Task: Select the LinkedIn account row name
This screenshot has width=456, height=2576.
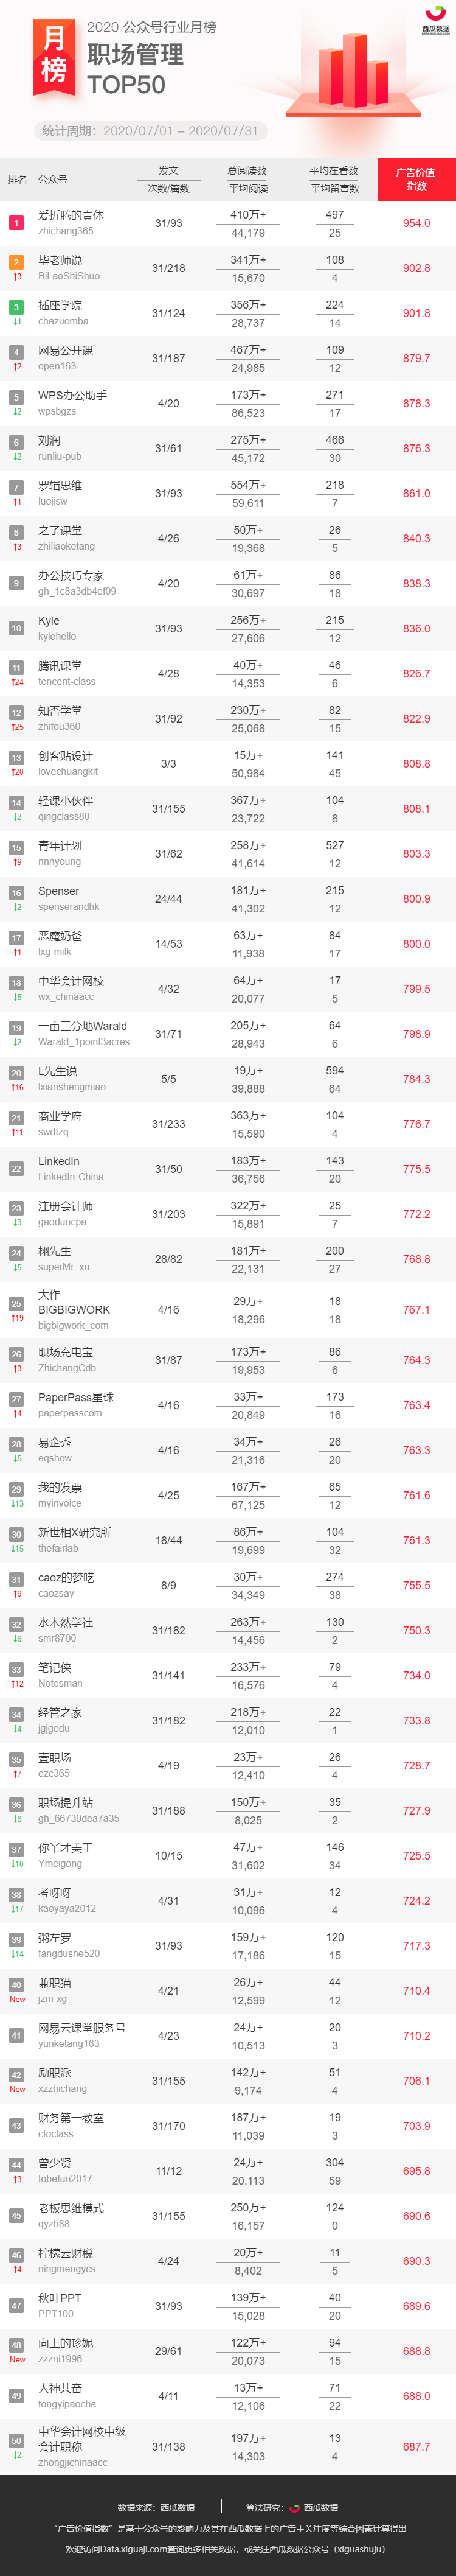Action: 59,1161
